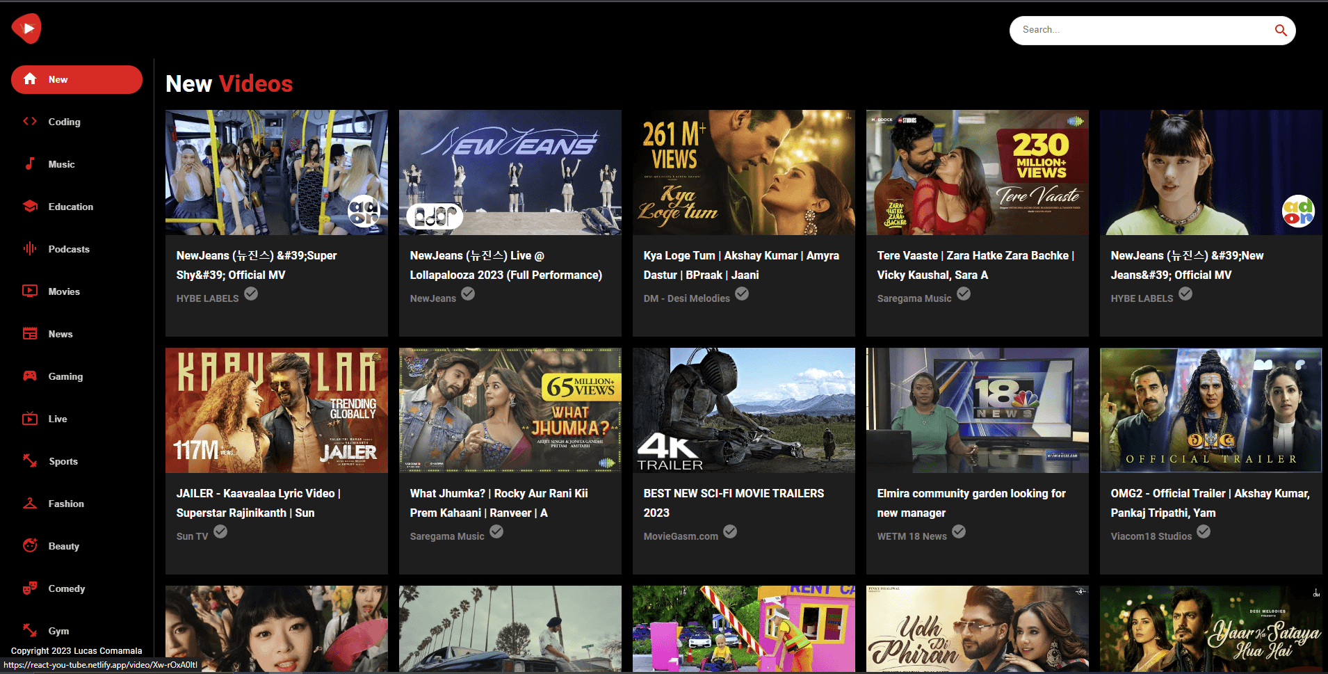This screenshot has width=1328, height=674.
Task: Click the Gaming controller icon
Action: [30, 376]
